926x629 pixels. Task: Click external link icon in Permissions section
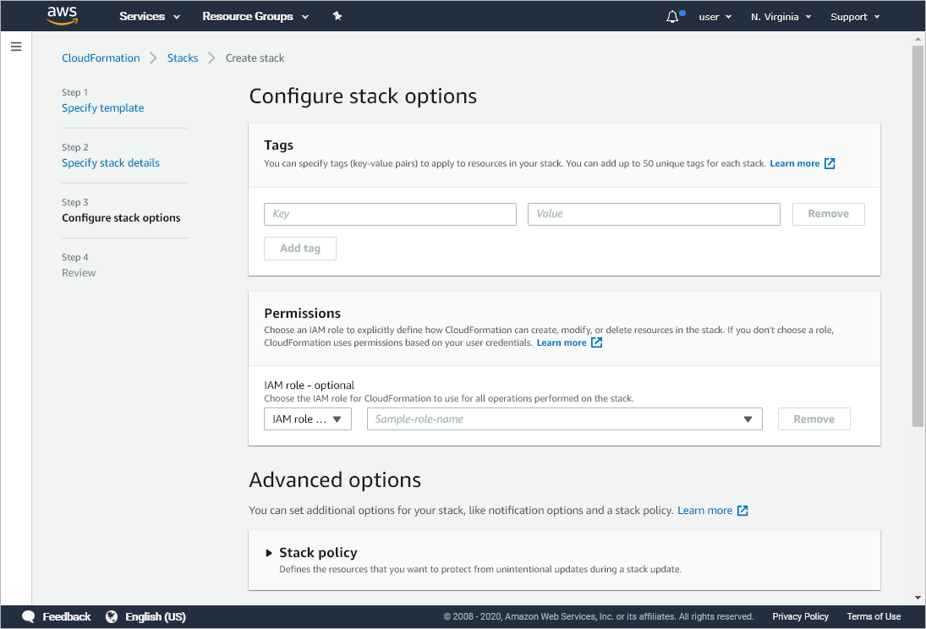point(596,342)
